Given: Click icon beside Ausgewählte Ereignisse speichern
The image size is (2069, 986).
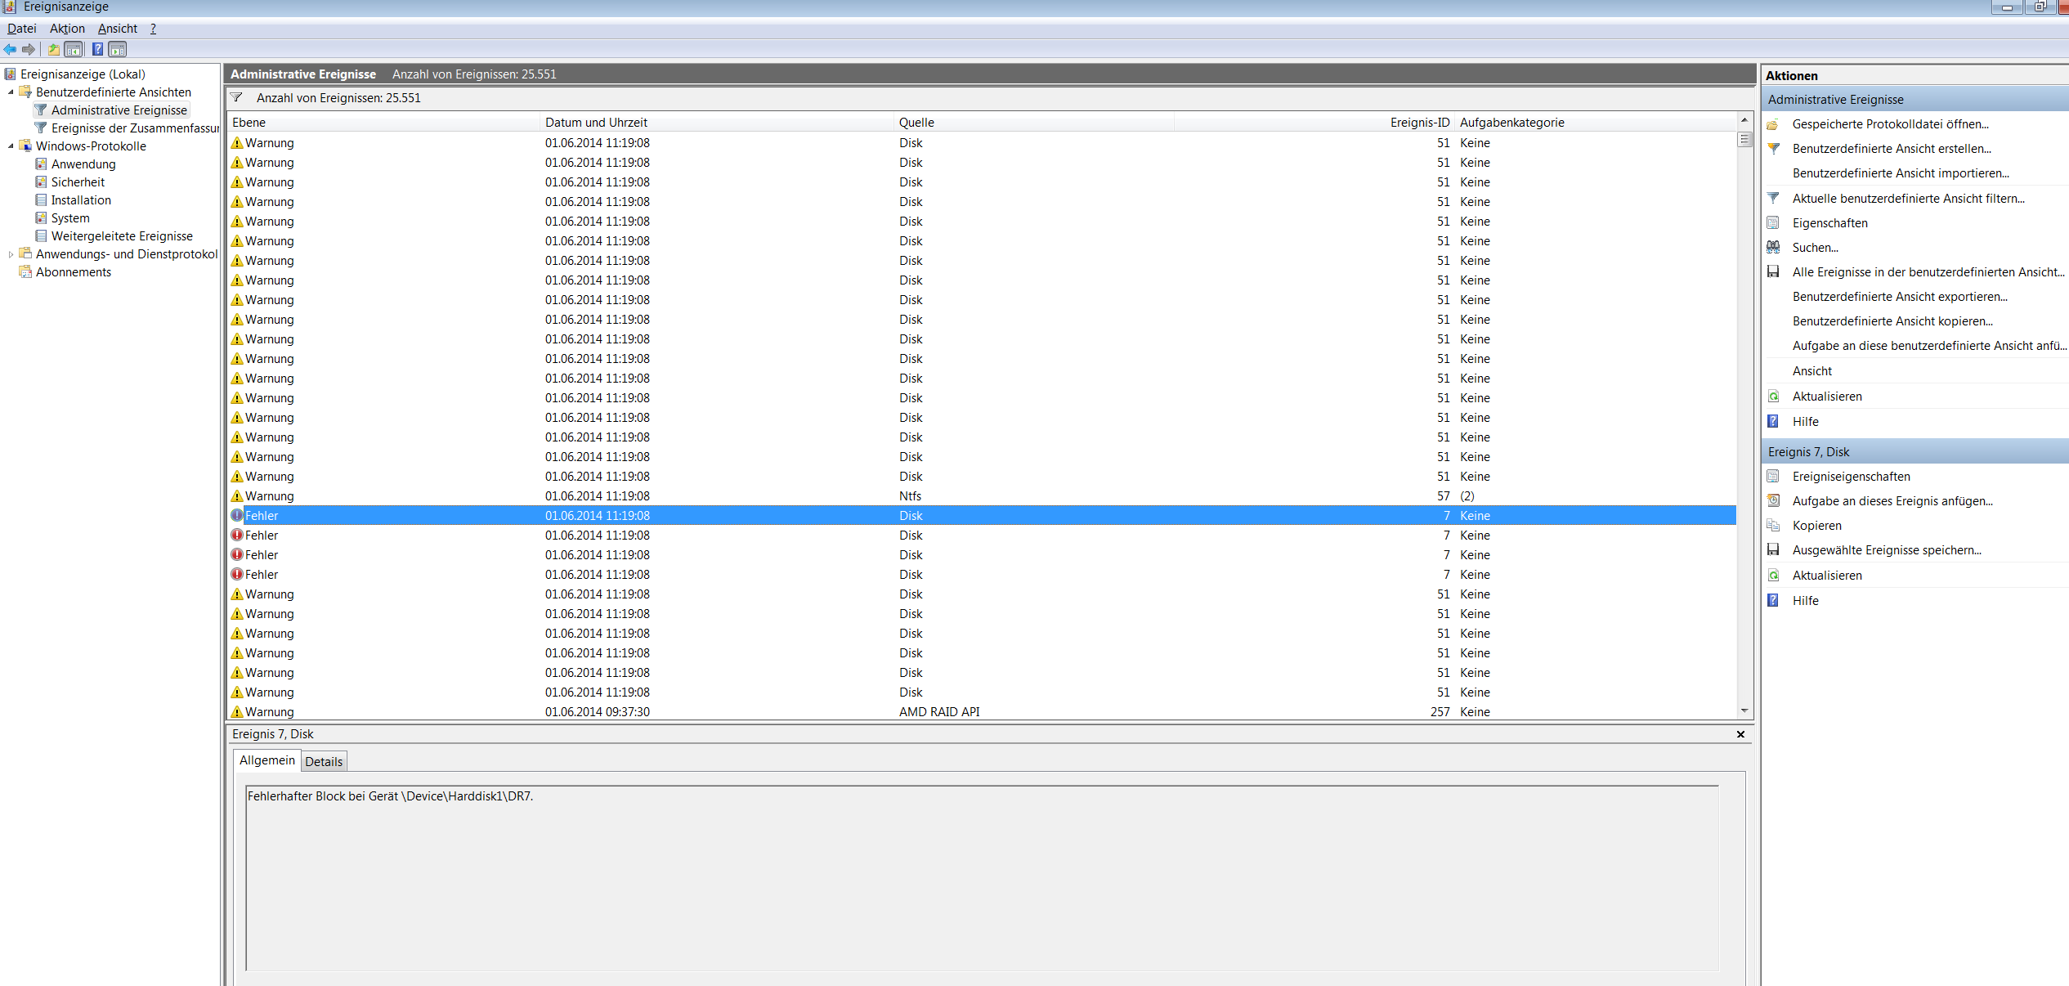Looking at the screenshot, I should [x=1773, y=550].
